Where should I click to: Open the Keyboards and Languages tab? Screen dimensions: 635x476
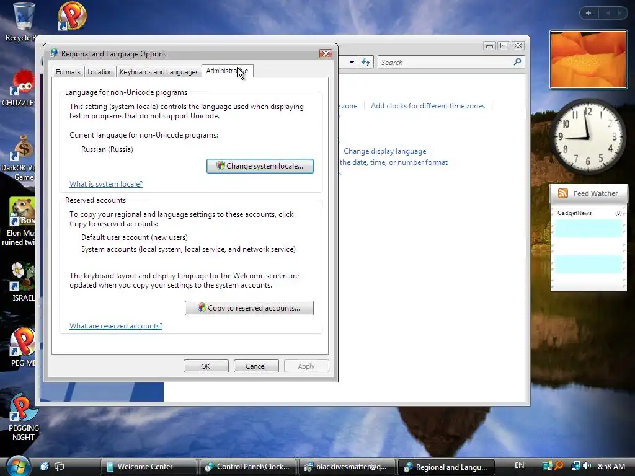click(159, 72)
